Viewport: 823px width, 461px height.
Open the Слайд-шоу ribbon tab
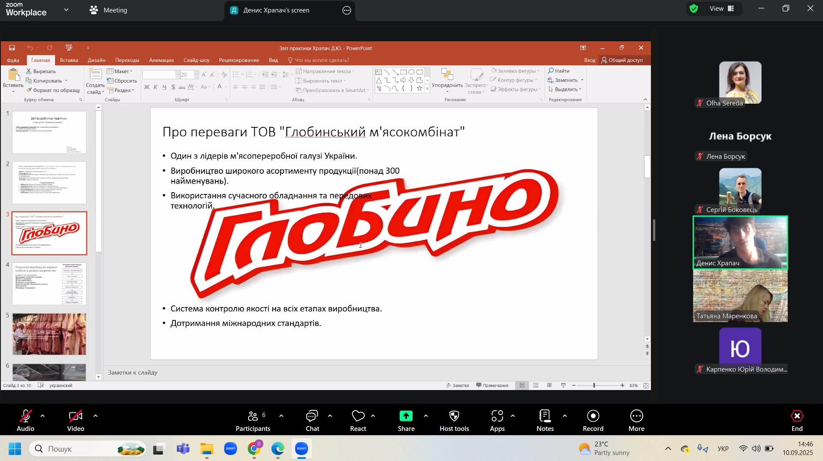(197, 60)
